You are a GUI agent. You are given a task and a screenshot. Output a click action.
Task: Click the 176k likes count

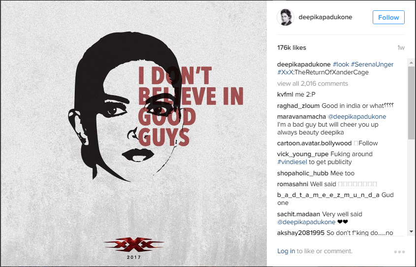[291, 48]
